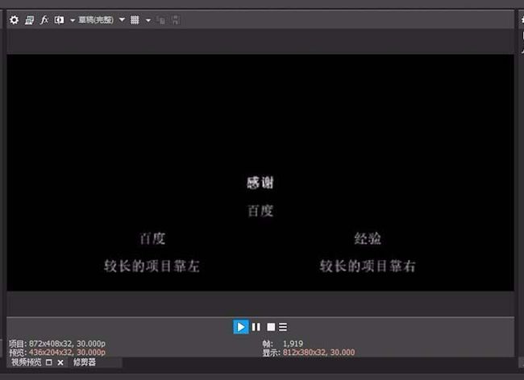Click the Save Snapshot to File icon

[x=176, y=20]
